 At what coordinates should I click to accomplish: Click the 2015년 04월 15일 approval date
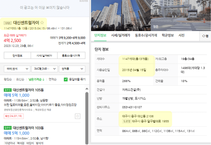point(134,70)
